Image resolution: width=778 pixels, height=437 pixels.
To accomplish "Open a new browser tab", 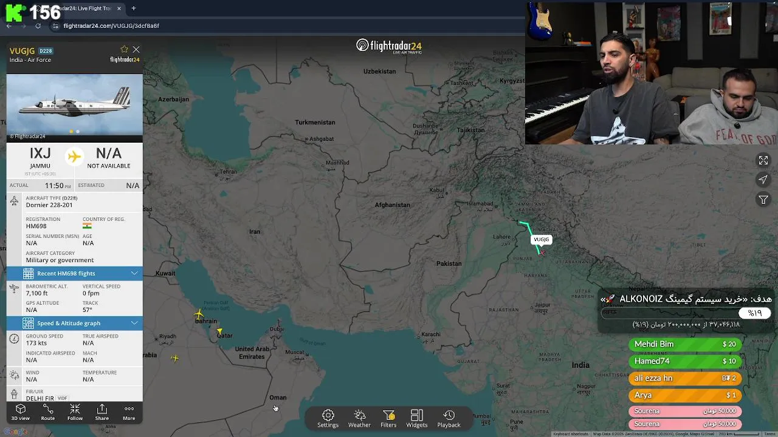I will pyautogui.click(x=134, y=8).
